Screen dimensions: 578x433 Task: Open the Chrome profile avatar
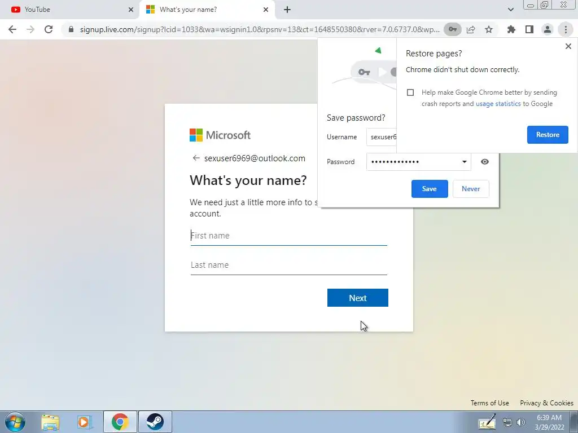point(548,29)
